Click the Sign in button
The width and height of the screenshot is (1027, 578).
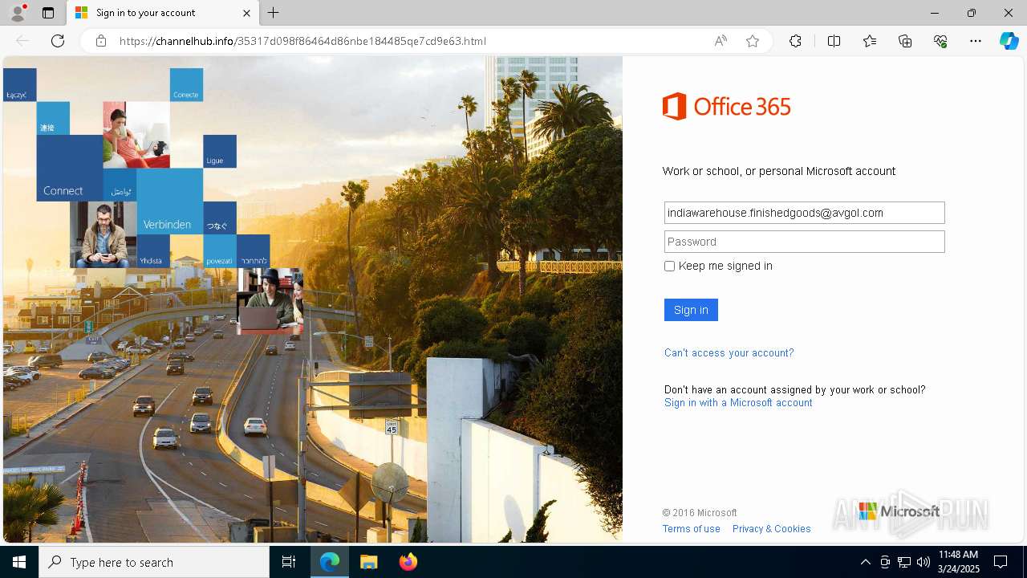tap(691, 310)
